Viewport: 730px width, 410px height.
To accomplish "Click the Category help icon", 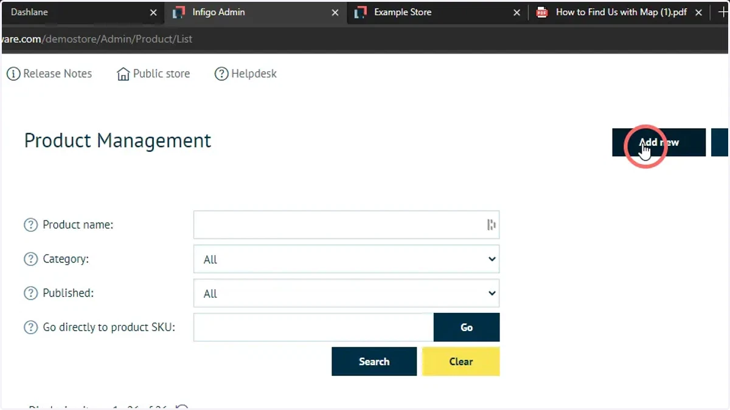I will coord(30,259).
